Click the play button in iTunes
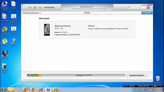 click(x=35, y=7)
